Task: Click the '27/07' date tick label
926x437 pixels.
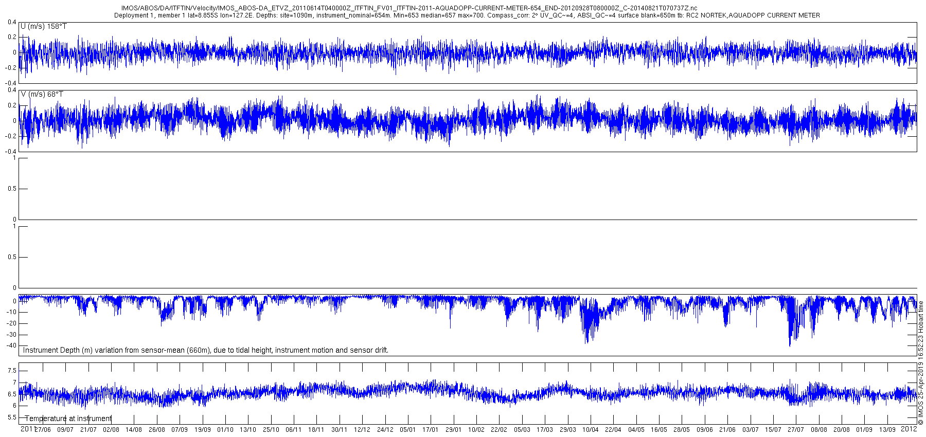Action: tap(796, 430)
